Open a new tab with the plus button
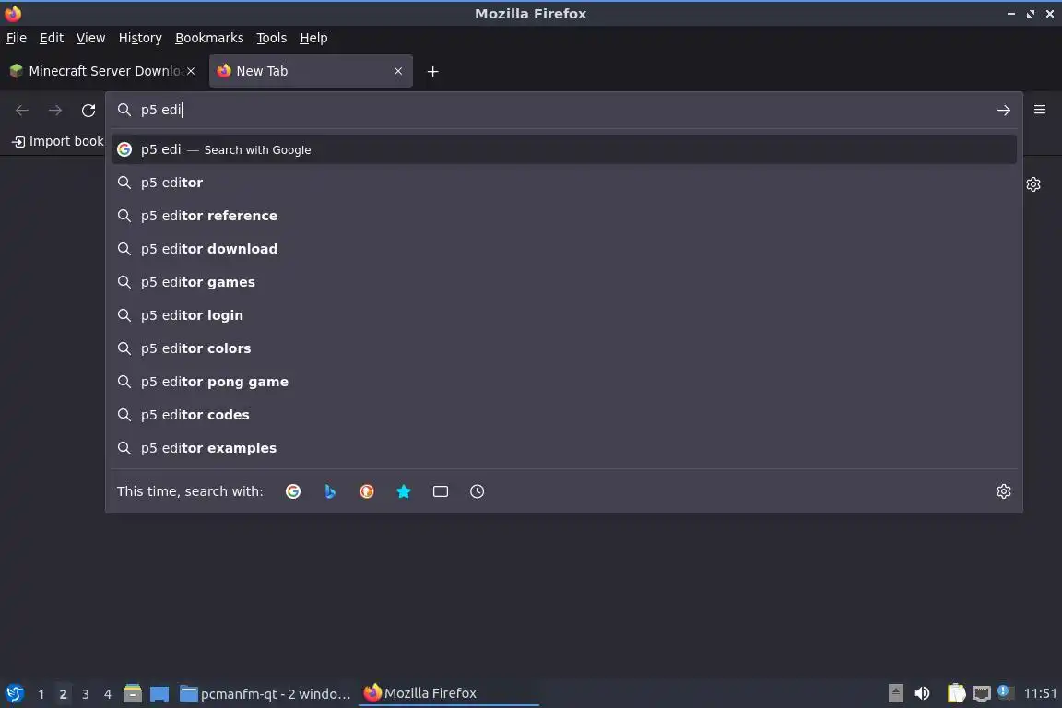1062x708 pixels. 432,71
